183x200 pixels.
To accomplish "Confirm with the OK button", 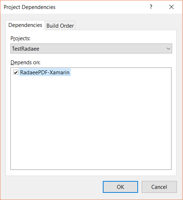I will 120,187.
